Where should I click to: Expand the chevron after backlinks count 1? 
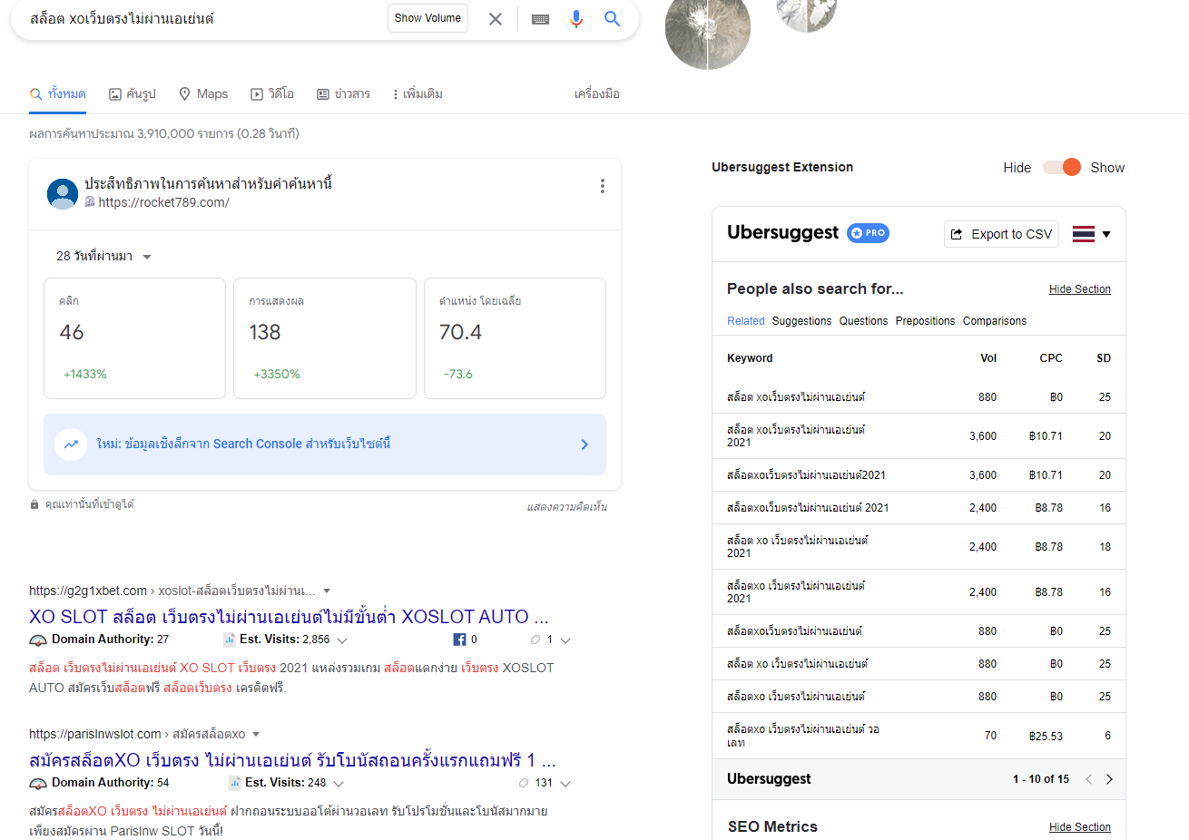point(565,640)
